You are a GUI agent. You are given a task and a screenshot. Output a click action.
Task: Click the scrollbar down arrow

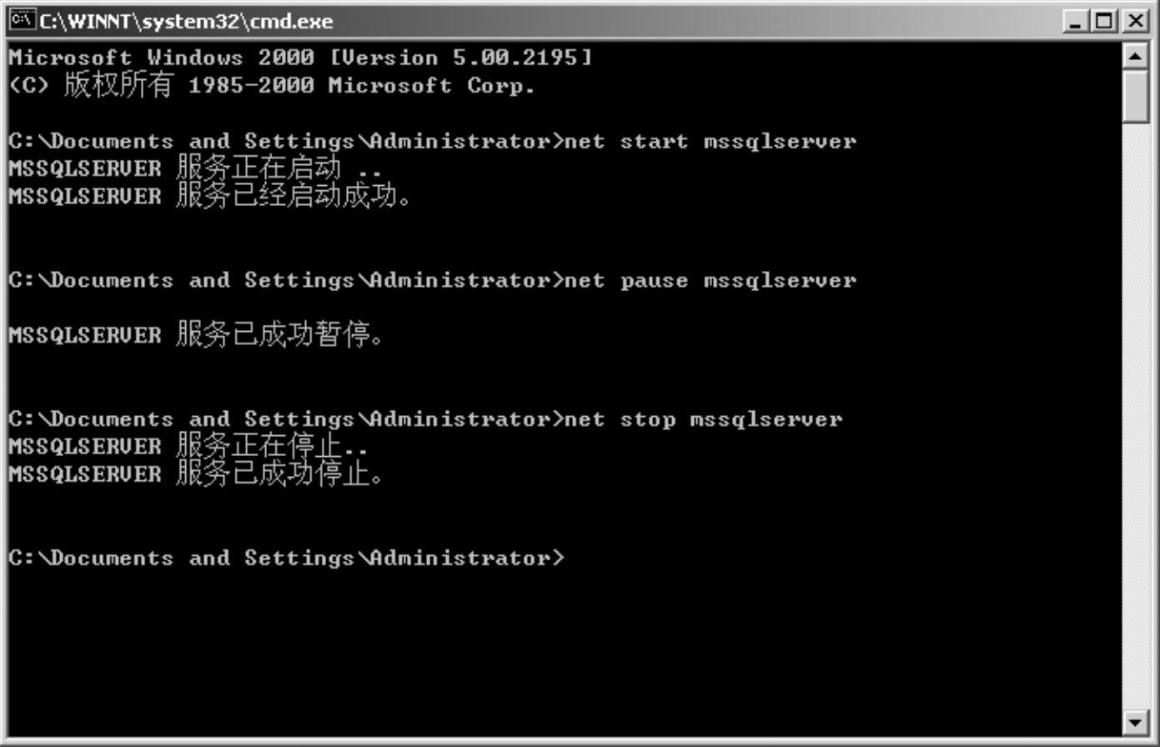pos(1136,721)
